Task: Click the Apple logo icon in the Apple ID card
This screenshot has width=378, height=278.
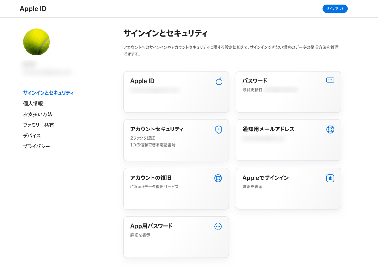Action: (x=219, y=81)
